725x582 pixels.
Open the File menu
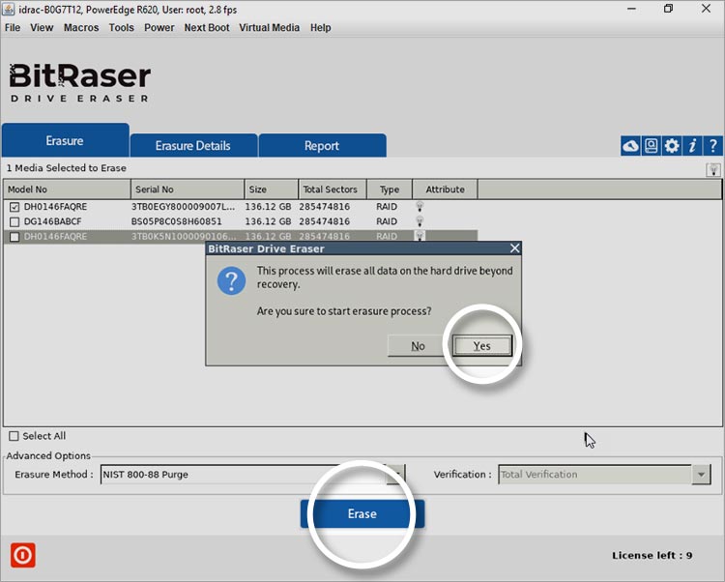point(13,28)
